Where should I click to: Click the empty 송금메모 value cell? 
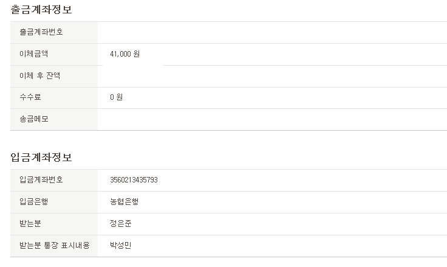[272, 119]
